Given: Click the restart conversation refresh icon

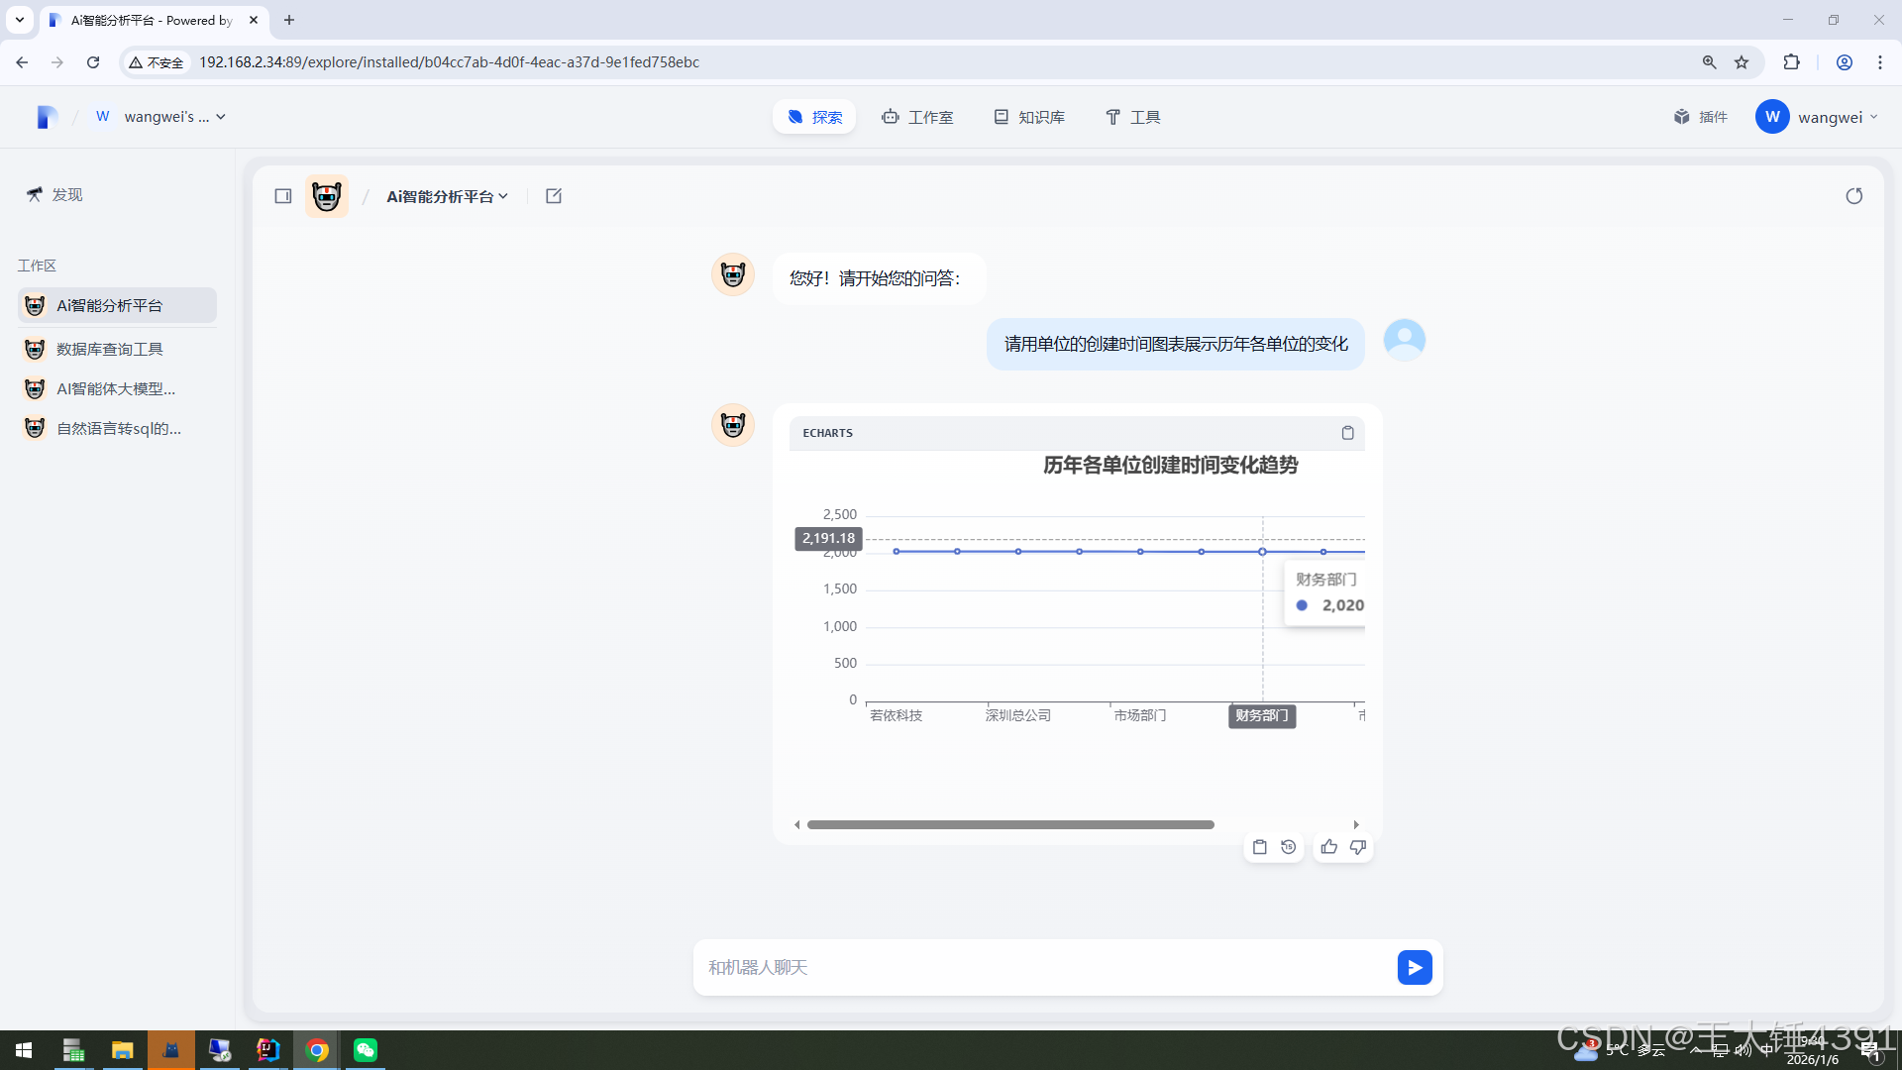Looking at the screenshot, I should tap(1853, 196).
